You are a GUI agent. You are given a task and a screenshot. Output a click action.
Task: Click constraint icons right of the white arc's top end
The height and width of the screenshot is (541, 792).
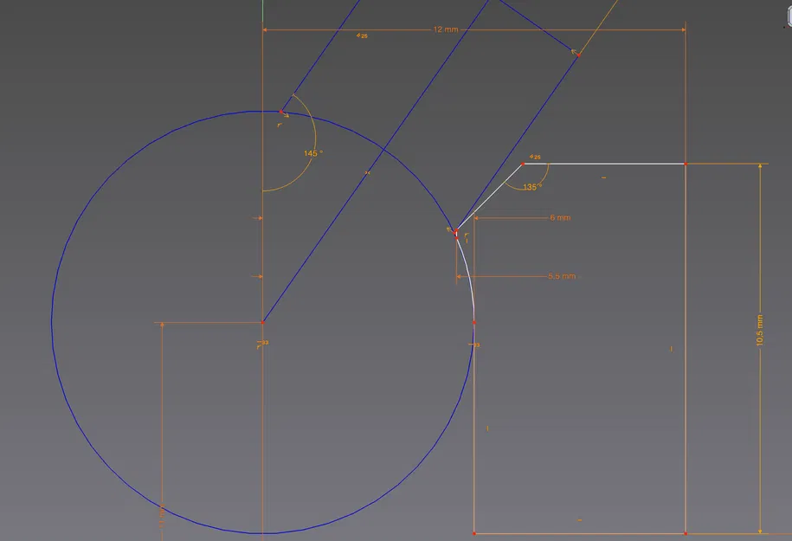[x=467, y=238]
